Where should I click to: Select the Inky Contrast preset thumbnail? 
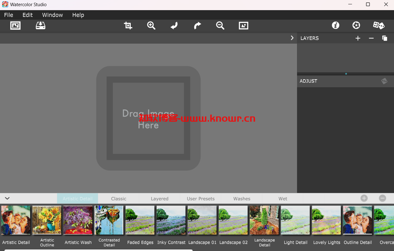(x=171, y=220)
